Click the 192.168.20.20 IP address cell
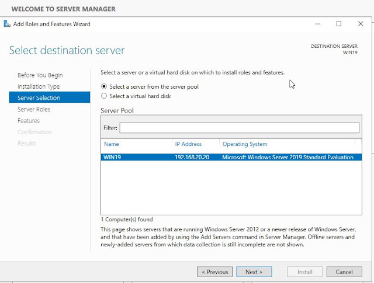This screenshot has width=374, height=283. coord(192,157)
